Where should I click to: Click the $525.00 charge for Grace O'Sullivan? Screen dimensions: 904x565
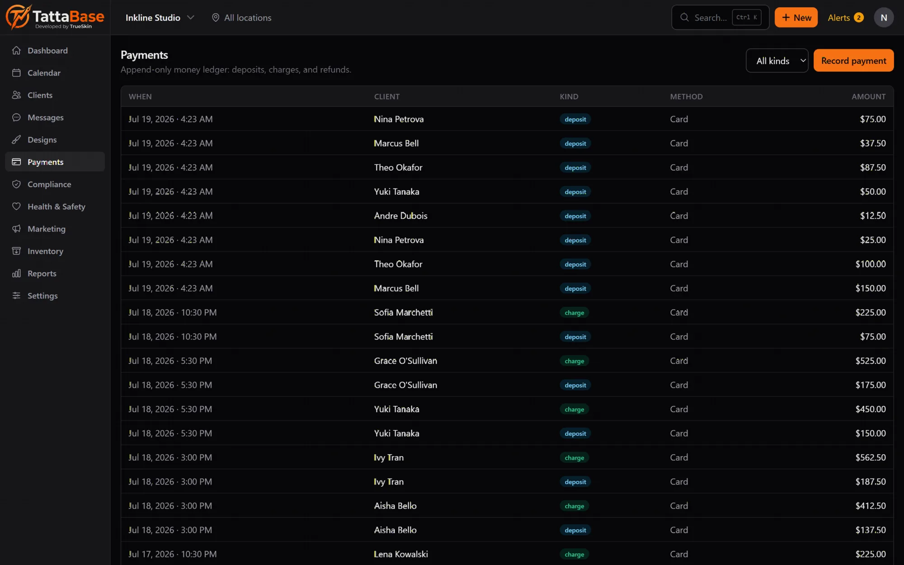coord(870,361)
